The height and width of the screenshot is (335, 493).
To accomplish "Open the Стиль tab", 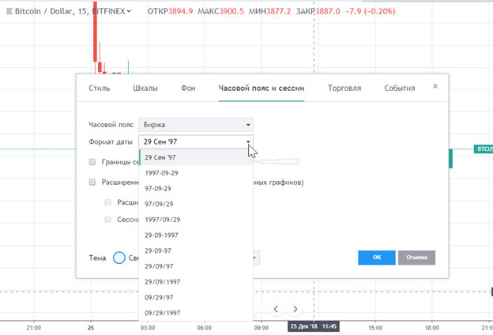I will tap(99, 88).
